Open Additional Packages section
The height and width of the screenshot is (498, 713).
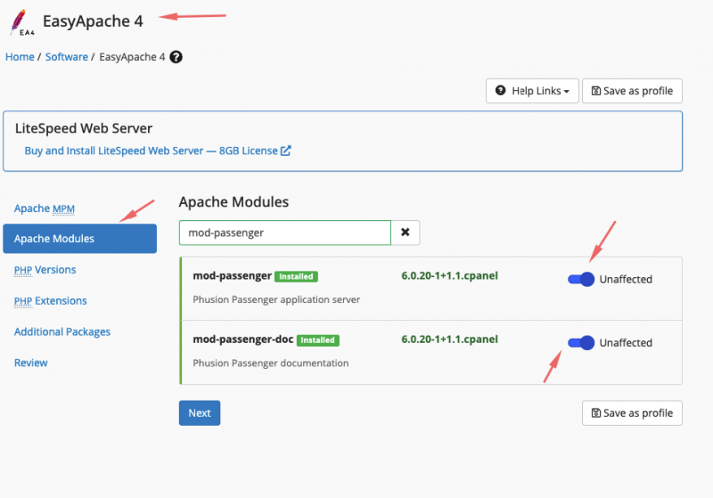tap(61, 331)
